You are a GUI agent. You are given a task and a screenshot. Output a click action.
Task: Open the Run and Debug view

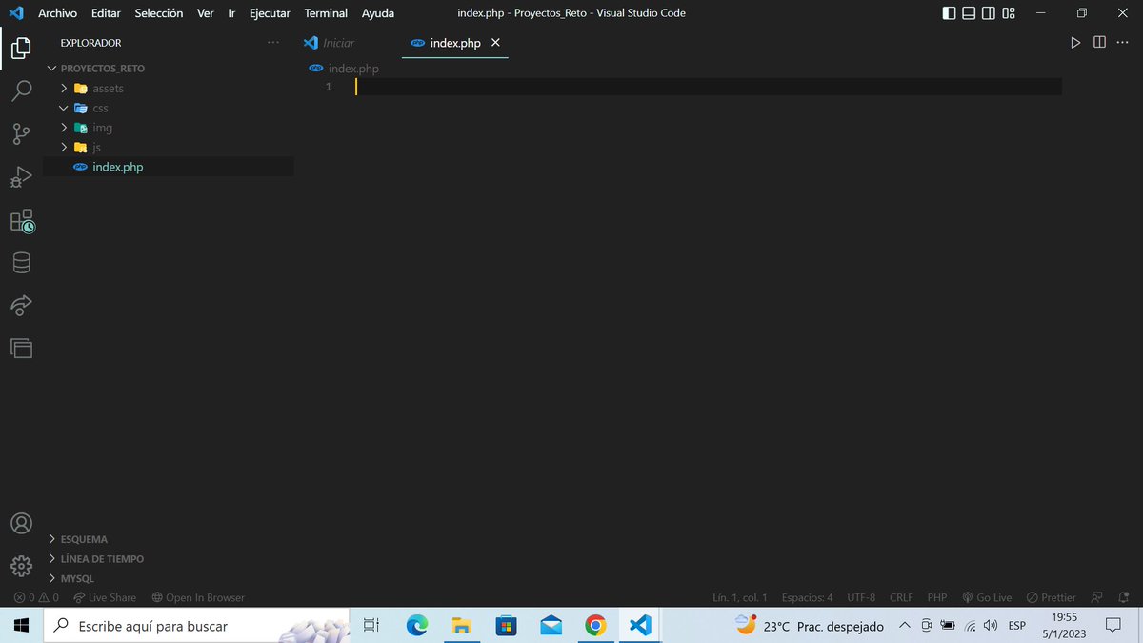pyautogui.click(x=21, y=176)
